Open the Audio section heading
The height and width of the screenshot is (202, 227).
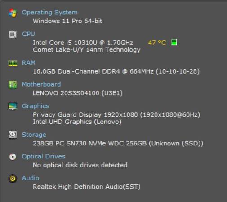[31, 178]
